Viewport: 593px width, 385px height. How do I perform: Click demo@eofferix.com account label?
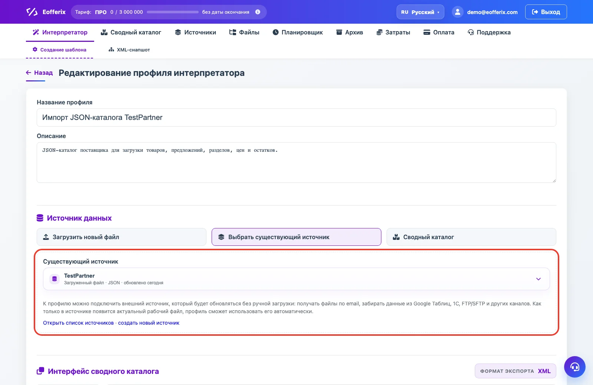click(492, 12)
